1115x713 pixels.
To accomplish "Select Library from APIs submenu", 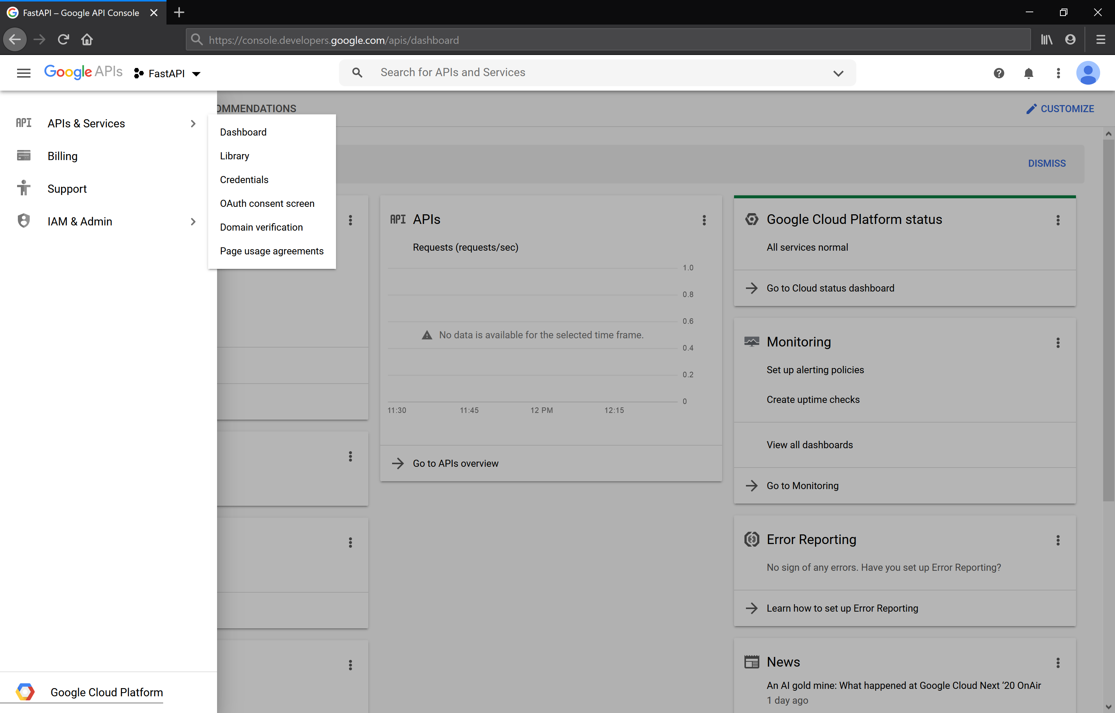I will point(235,156).
